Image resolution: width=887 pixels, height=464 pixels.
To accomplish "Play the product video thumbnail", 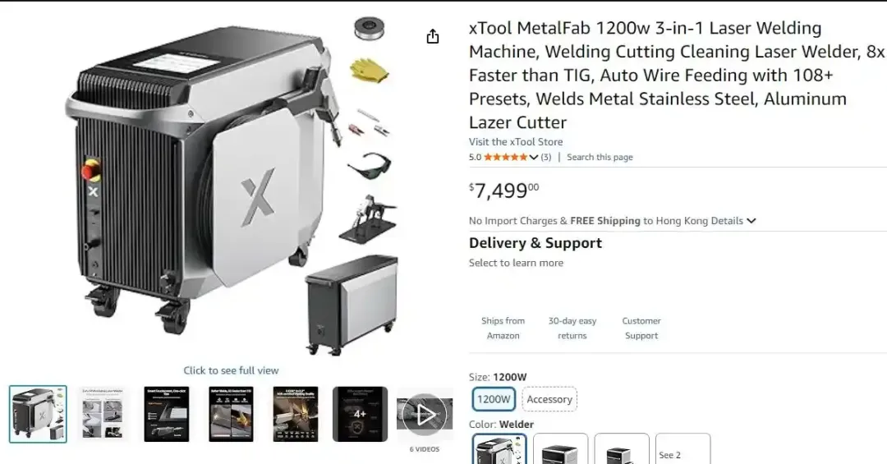I will [x=425, y=414].
